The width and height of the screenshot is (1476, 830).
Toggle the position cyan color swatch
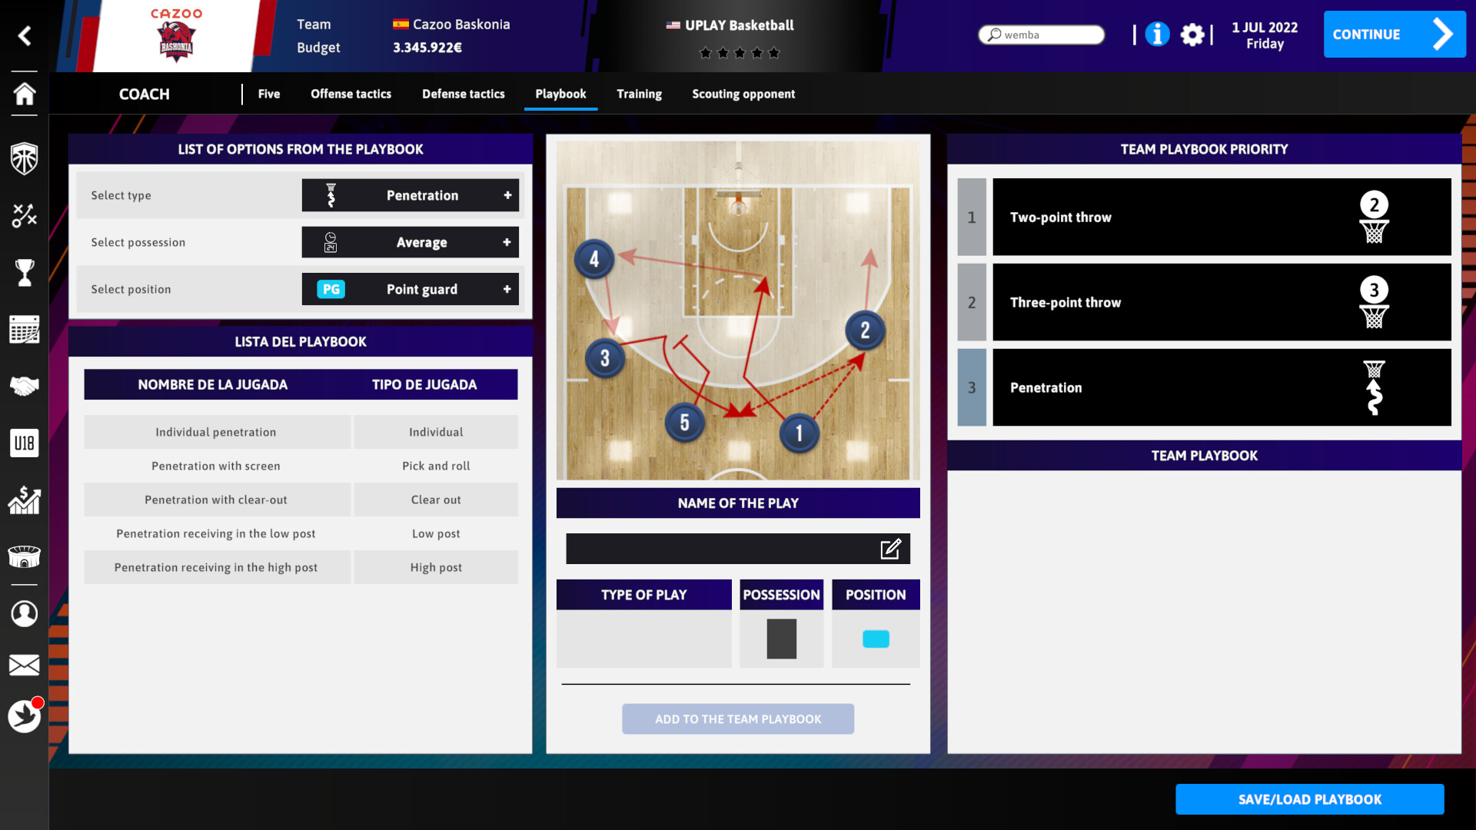[x=875, y=639]
